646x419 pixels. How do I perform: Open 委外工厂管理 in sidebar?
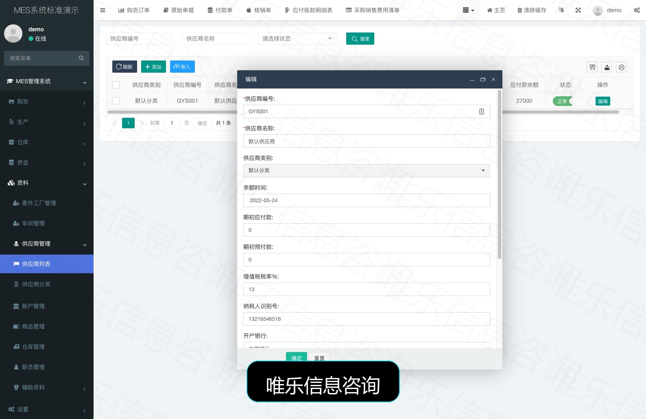47,203
